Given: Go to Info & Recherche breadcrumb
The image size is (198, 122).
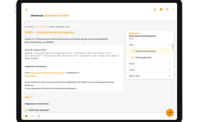Looking at the screenshot, I should pyautogui.click(x=41, y=26).
